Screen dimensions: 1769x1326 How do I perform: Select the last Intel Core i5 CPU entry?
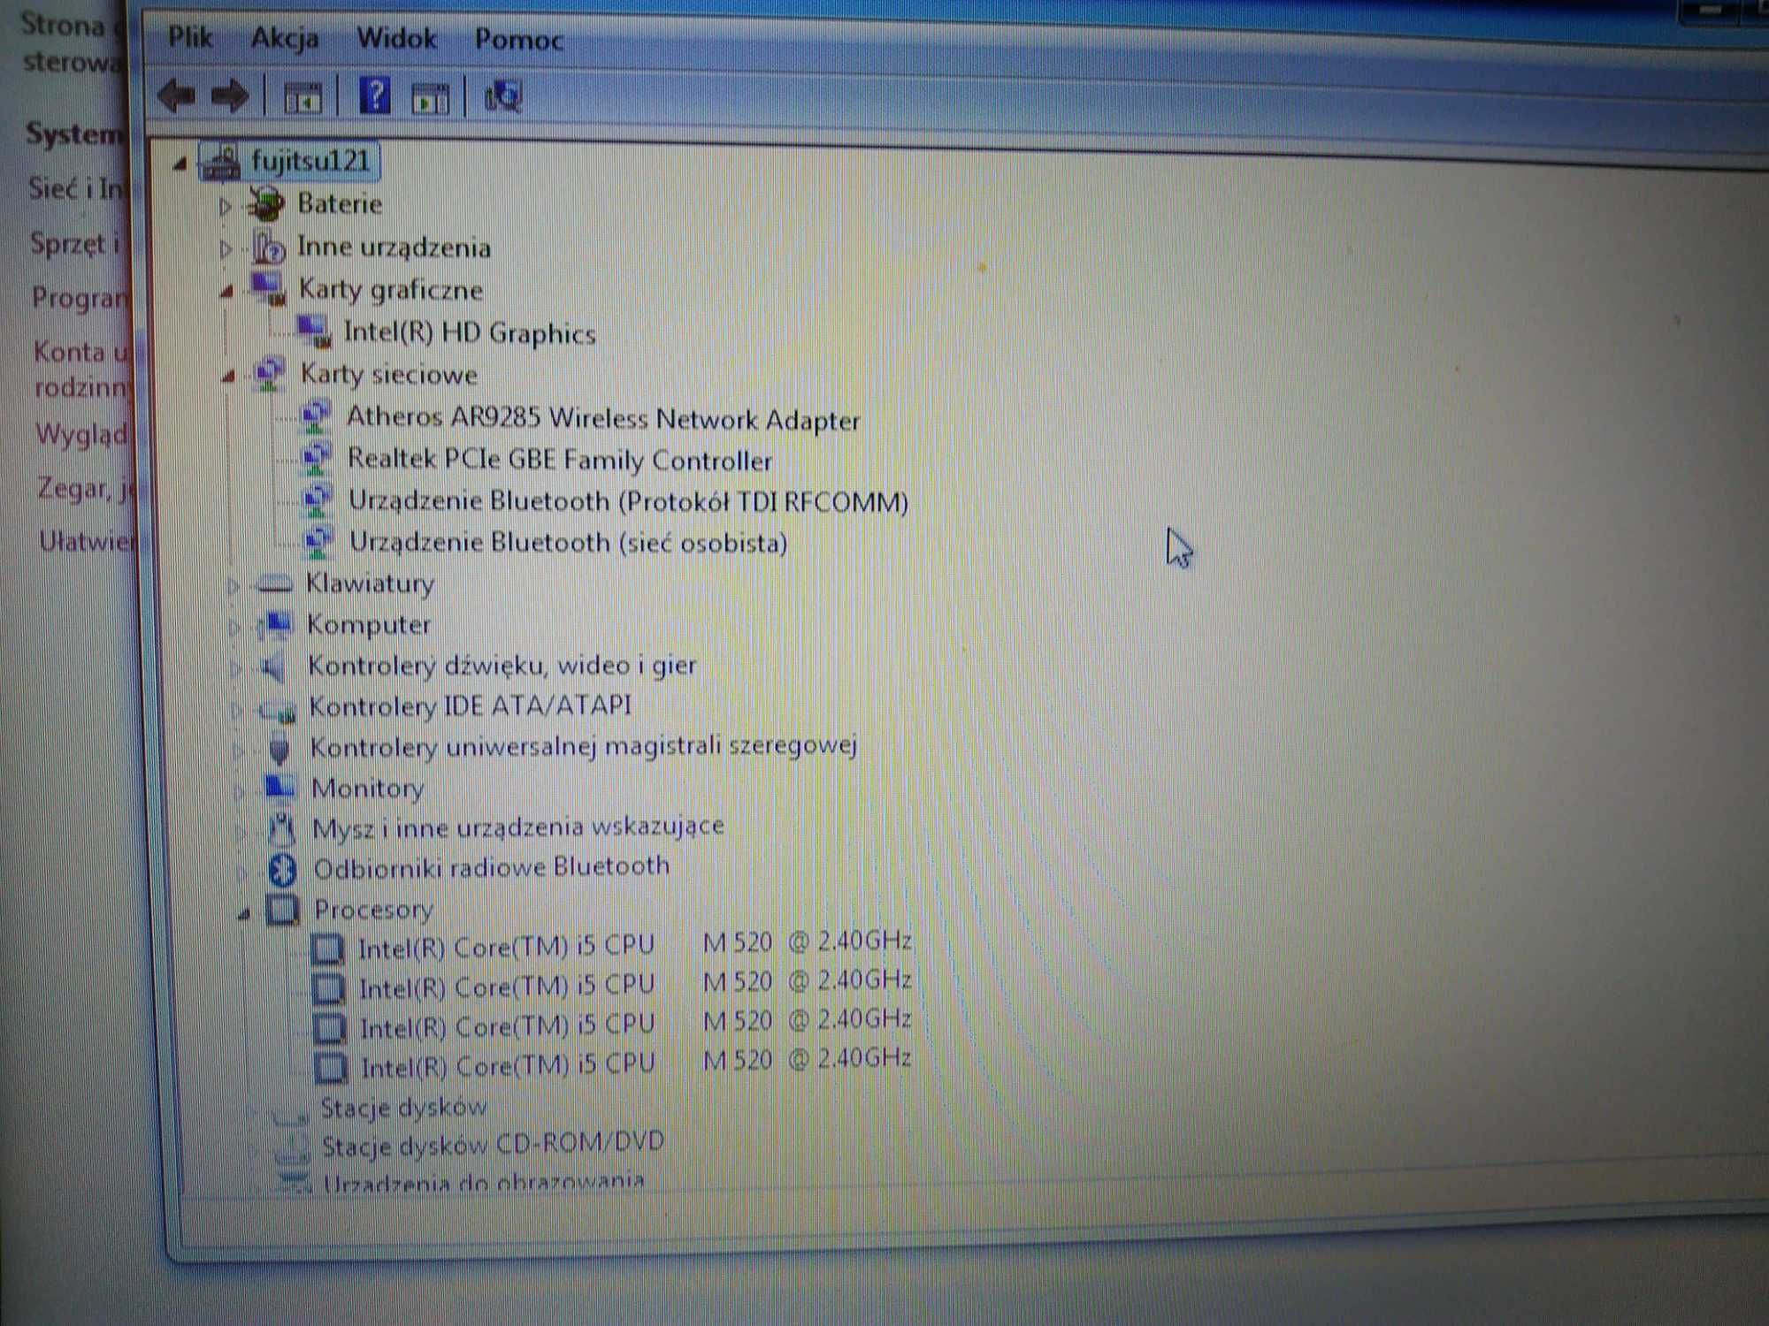click(636, 1063)
